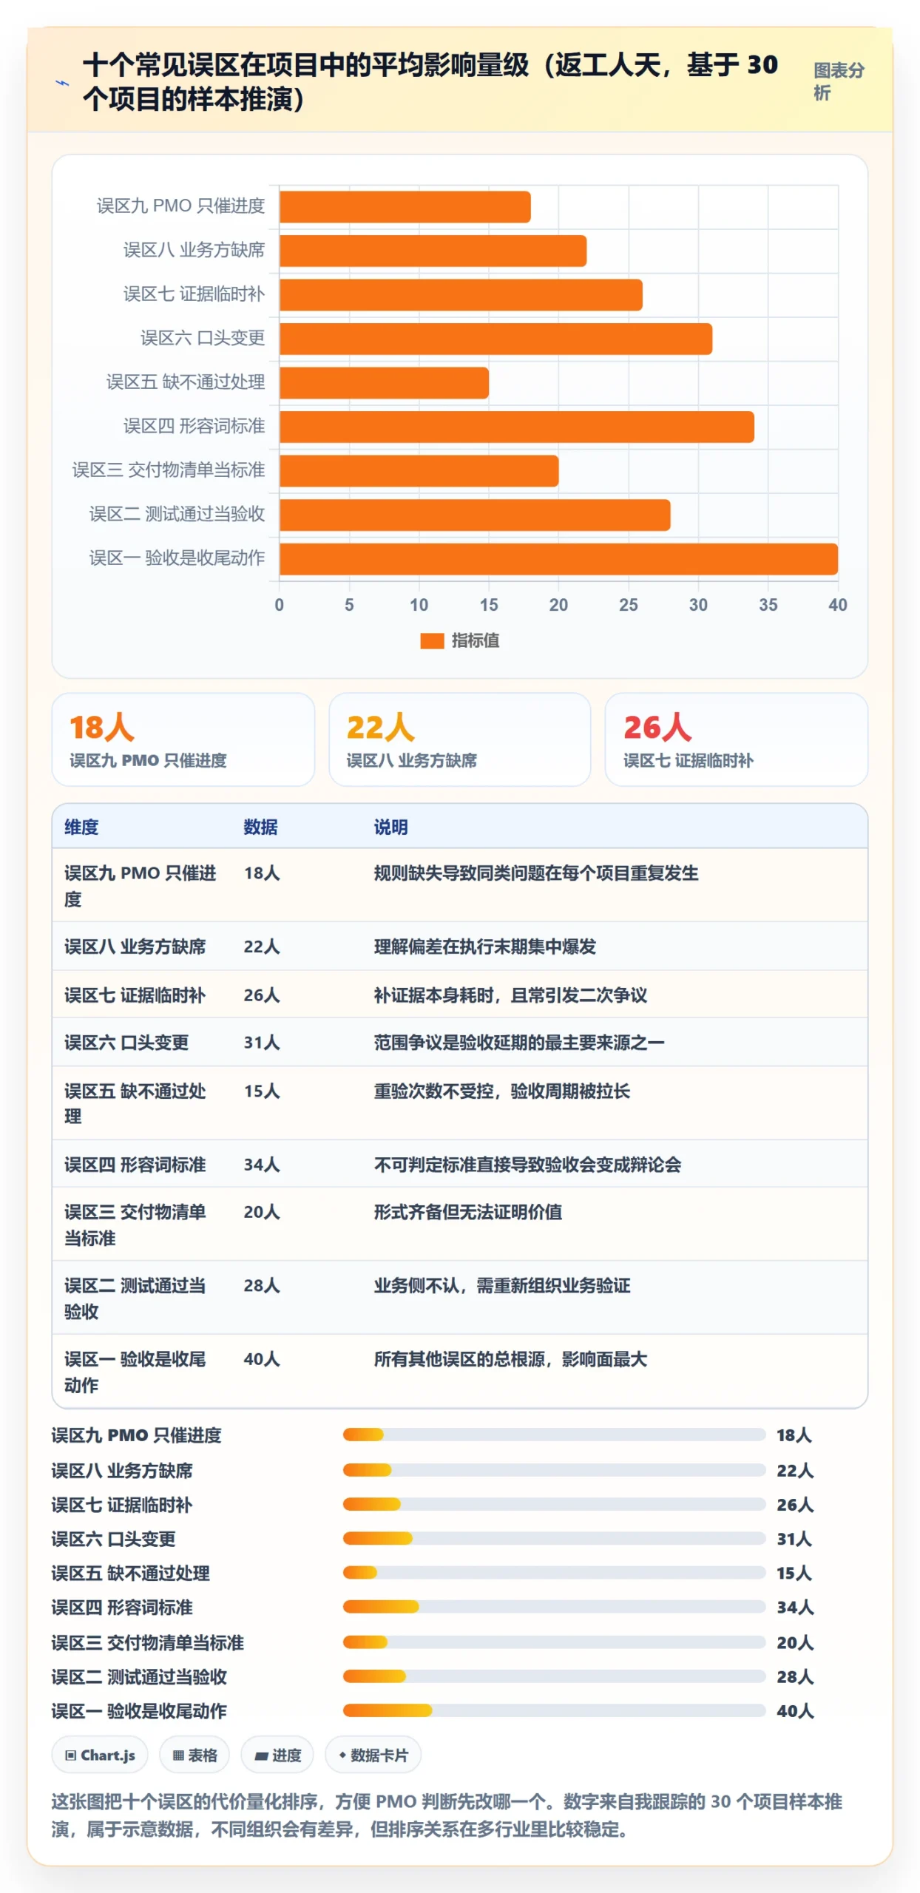Image resolution: width=920 pixels, height=1893 pixels.
Task: Click the 数据 column header
Action: 261,827
